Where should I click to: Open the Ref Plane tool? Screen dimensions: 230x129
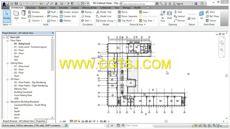pos(212,16)
